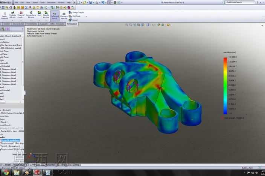
Task: Open the Edit menu
Action: click(x=22, y=3)
